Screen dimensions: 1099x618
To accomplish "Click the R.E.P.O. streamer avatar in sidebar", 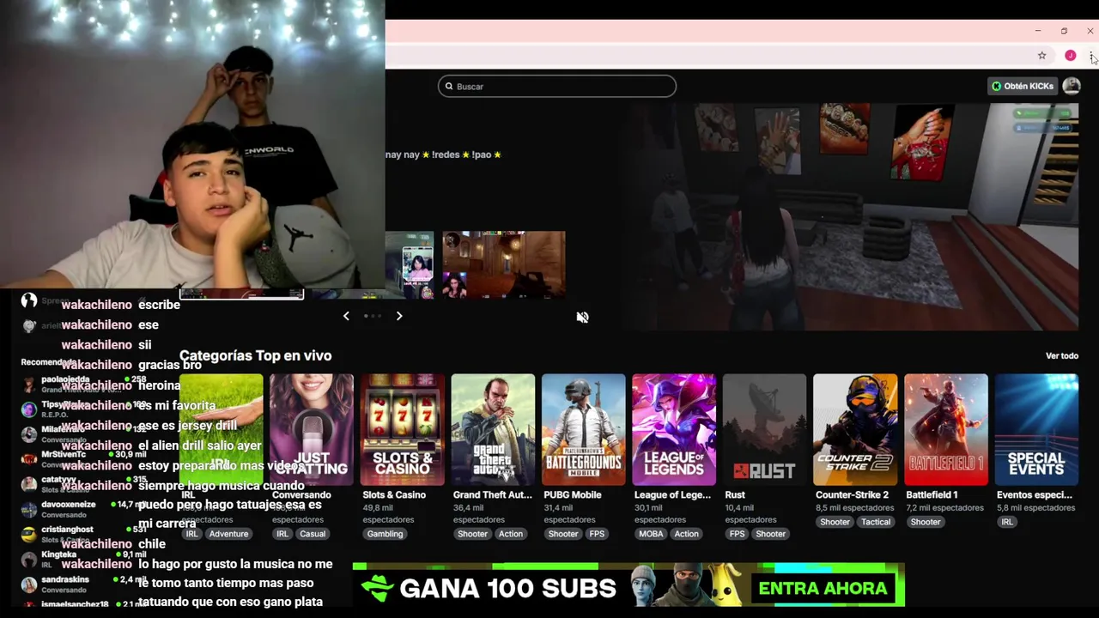I will [29, 409].
